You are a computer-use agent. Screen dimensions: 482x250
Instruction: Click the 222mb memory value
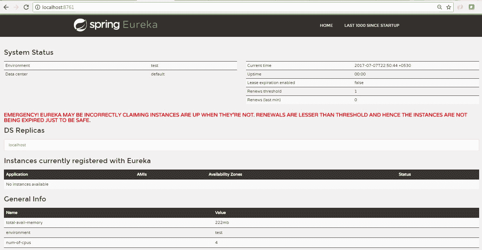[x=222, y=222]
